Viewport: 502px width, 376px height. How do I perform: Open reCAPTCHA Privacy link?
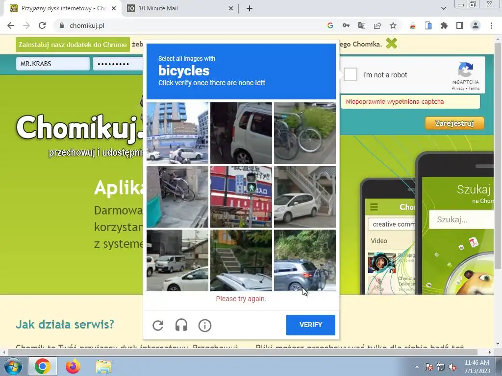tap(458, 88)
